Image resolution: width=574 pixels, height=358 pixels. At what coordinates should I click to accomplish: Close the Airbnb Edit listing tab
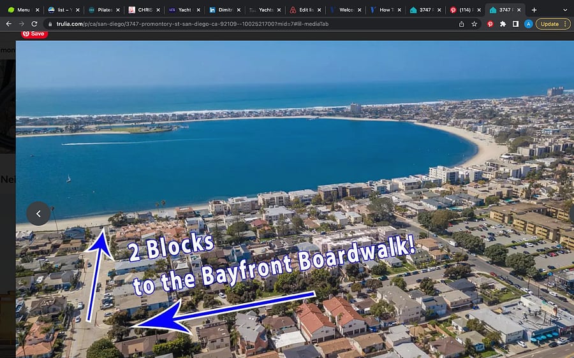point(320,10)
